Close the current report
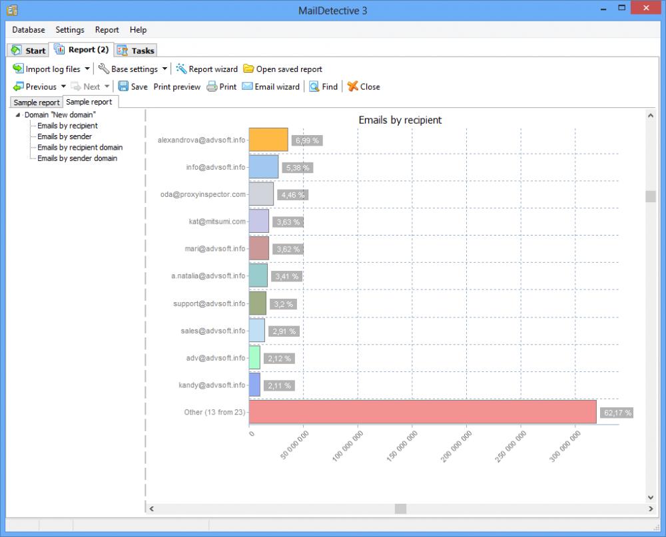The width and height of the screenshot is (666, 537). [364, 86]
